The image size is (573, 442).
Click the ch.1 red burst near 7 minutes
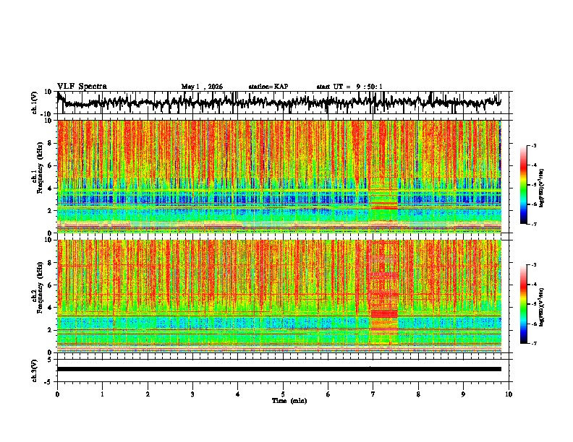(383, 208)
